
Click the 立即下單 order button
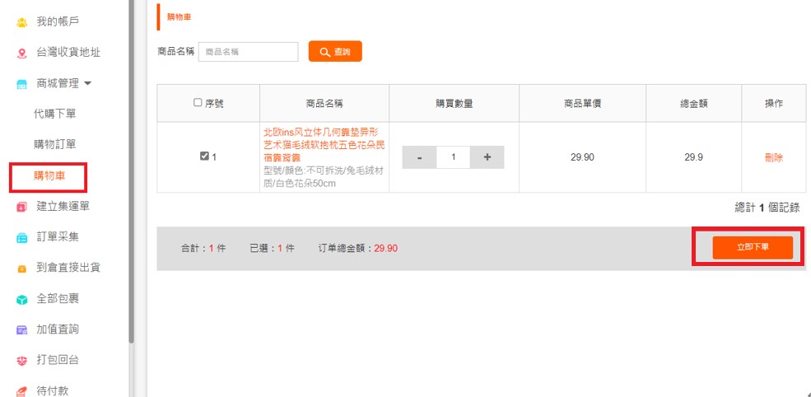753,247
